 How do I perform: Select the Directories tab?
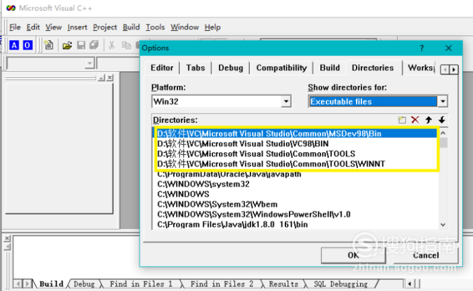pos(373,68)
